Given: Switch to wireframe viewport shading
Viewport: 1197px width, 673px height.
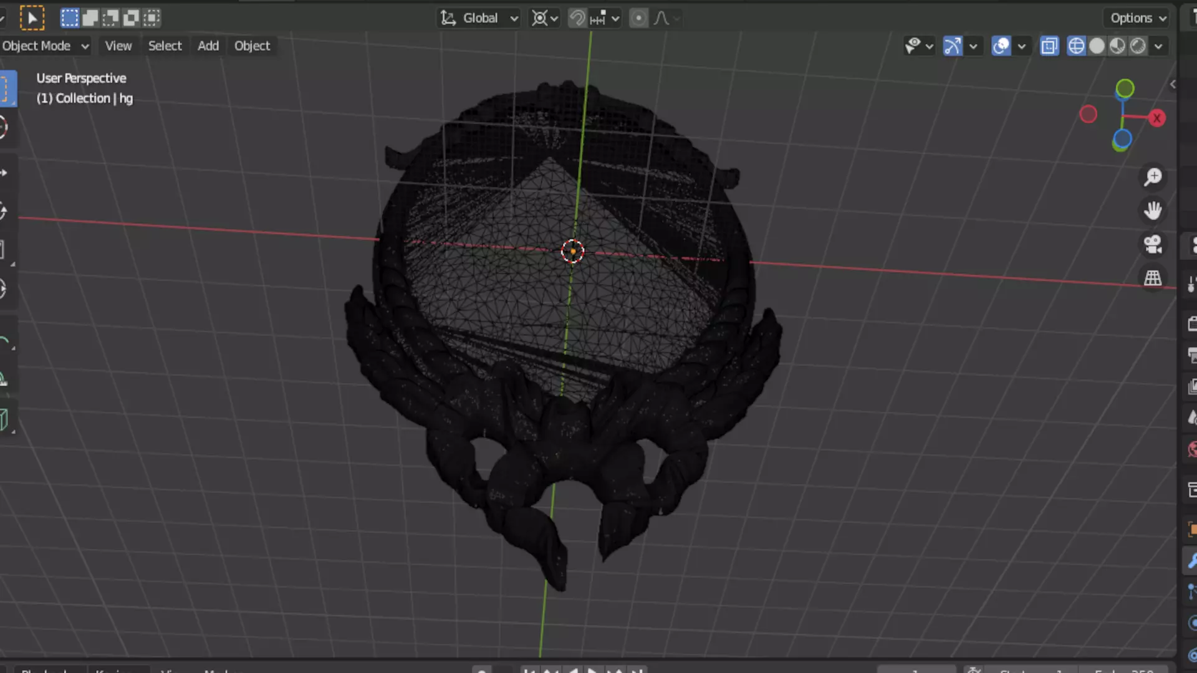Looking at the screenshot, I should [1076, 45].
